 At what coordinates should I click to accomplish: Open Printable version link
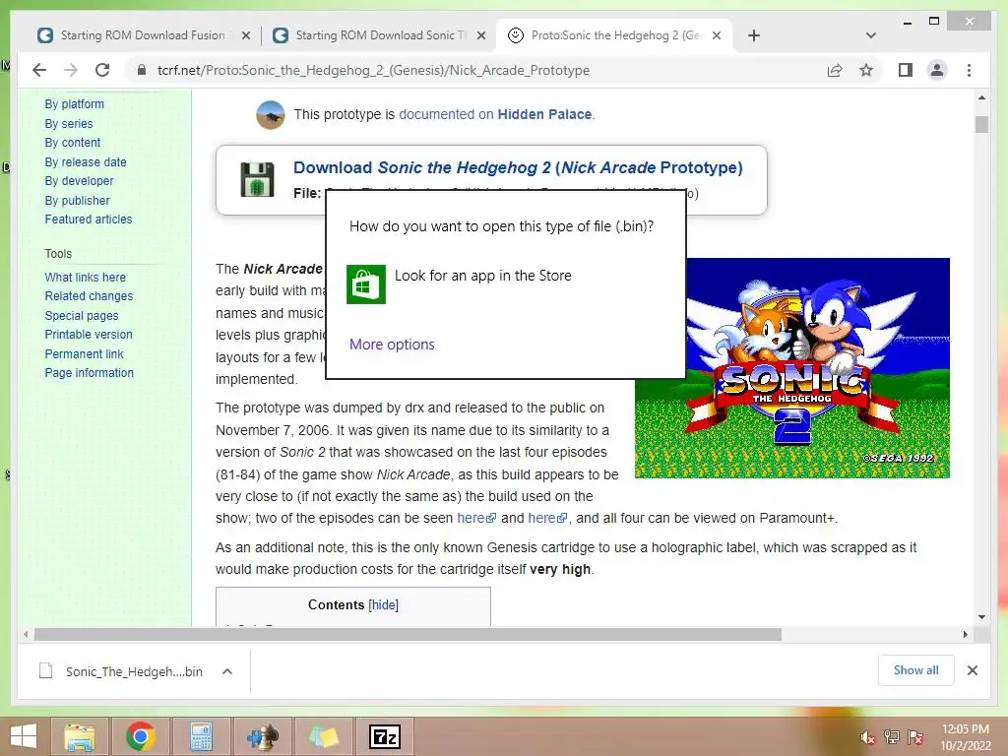click(88, 335)
